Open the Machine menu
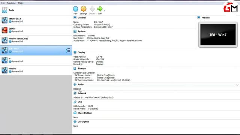240x135 pixels. 11,3
